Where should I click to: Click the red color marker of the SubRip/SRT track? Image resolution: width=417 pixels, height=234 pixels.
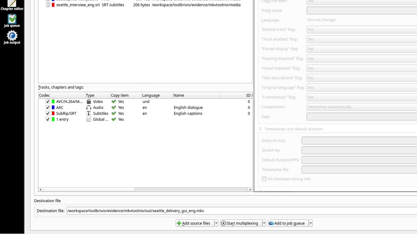[53, 113]
